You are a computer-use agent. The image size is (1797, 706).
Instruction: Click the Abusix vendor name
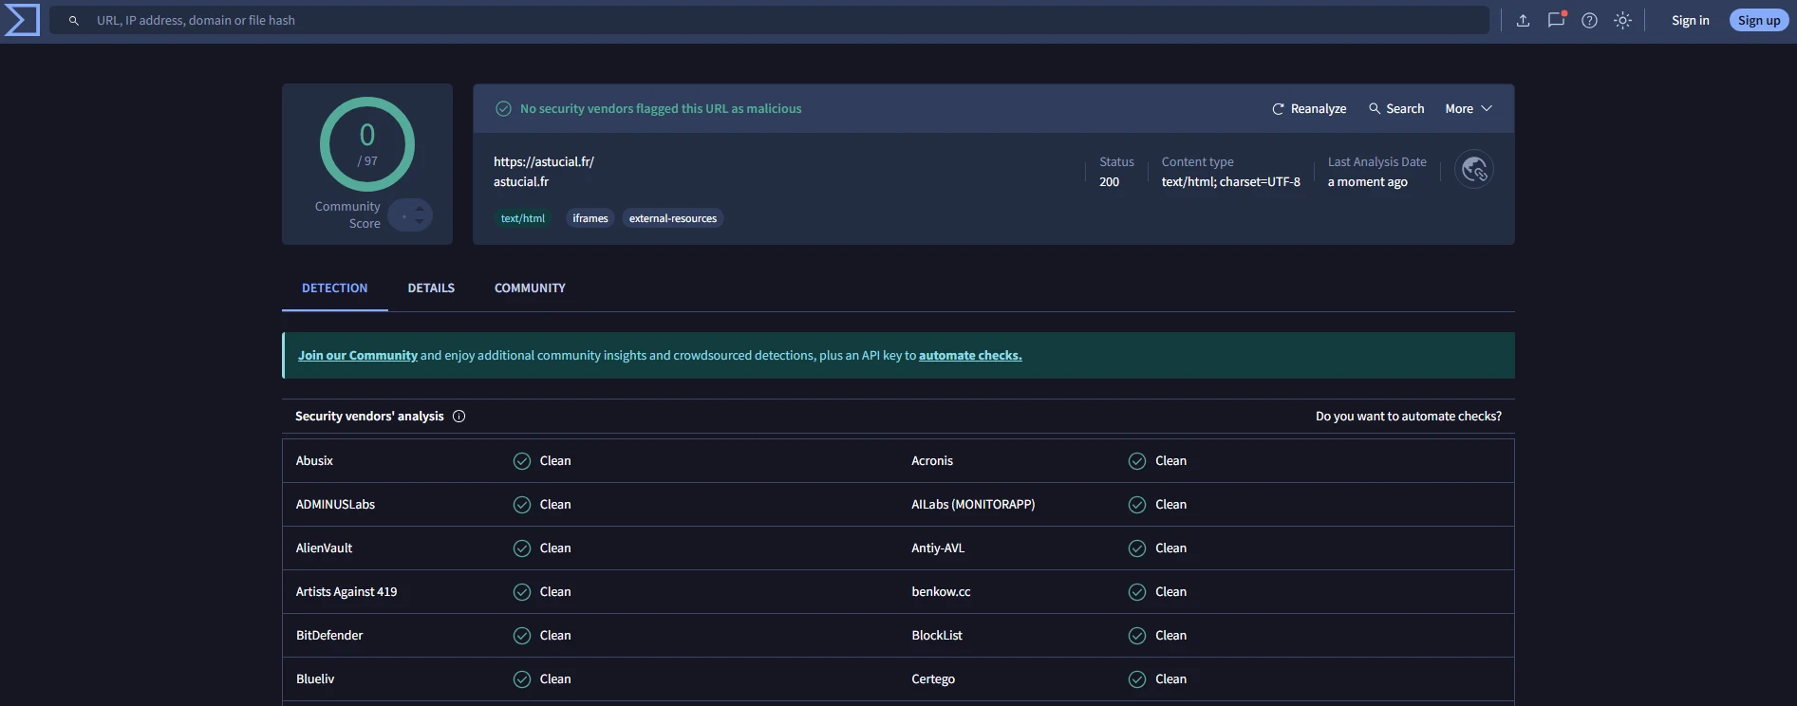(314, 461)
